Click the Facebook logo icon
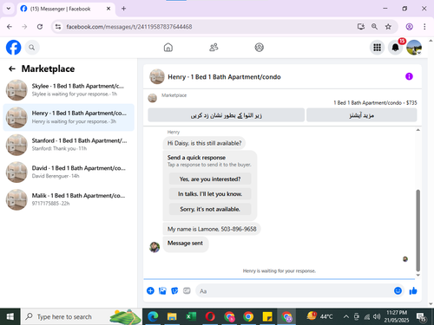This screenshot has width=434, height=325. tap(13, 48)
